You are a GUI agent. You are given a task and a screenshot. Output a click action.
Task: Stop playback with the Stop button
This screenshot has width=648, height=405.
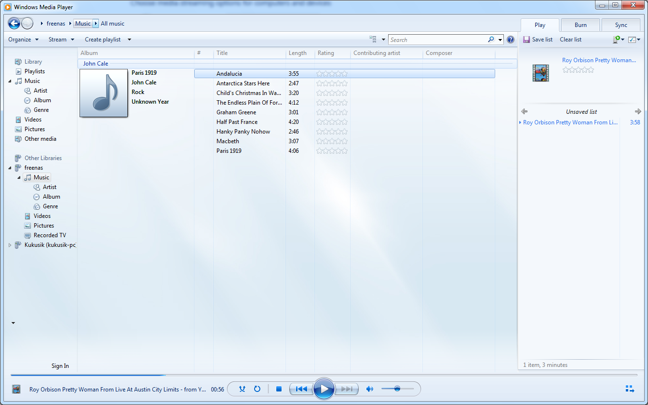pyautogui.click(x=279, y=389)
